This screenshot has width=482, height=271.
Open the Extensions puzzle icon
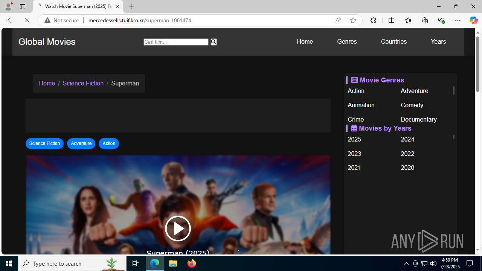point(373,20)
